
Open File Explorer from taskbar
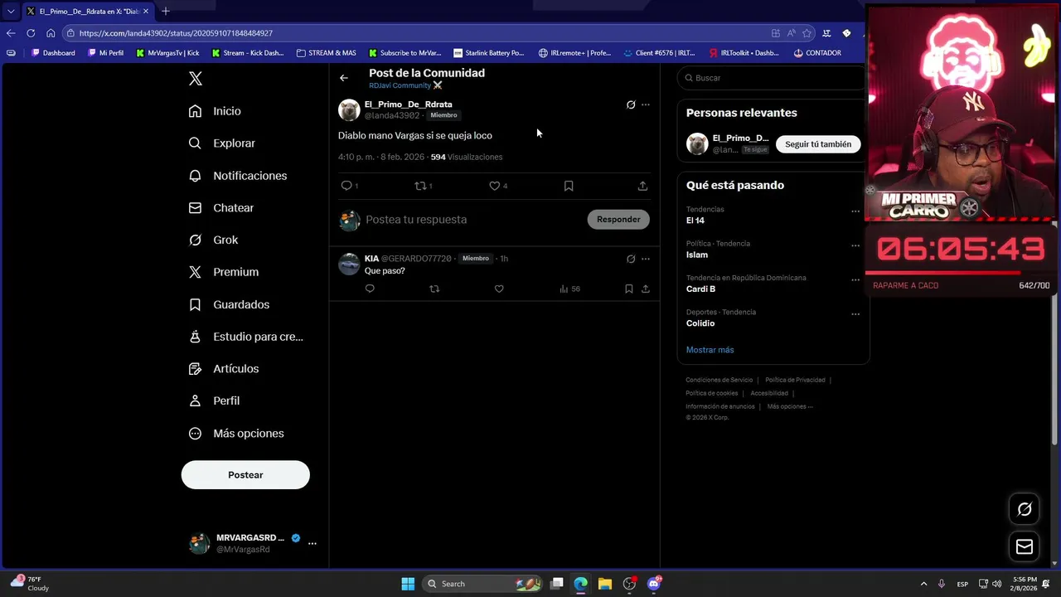coord(605,584)
